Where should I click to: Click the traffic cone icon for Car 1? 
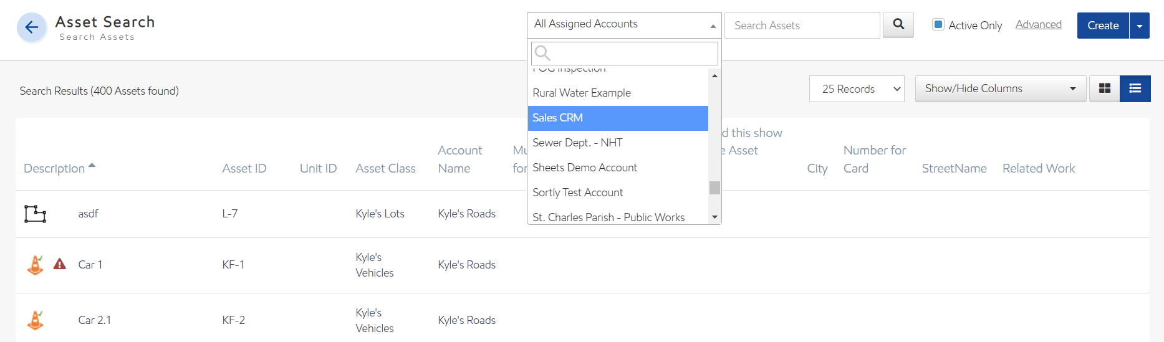(x=36, y=265)
